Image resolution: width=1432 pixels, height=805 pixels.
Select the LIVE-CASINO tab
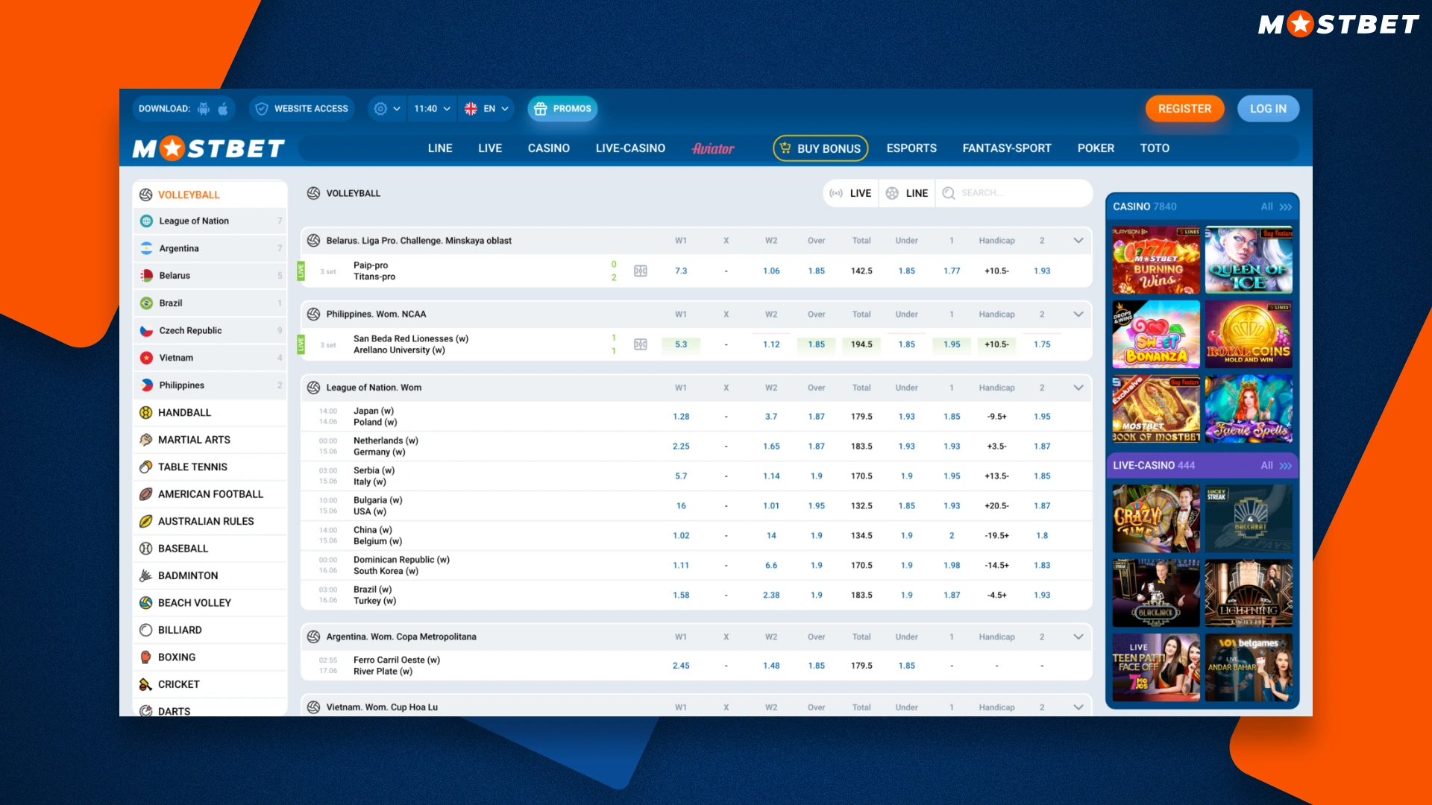(x=630, y=148)
